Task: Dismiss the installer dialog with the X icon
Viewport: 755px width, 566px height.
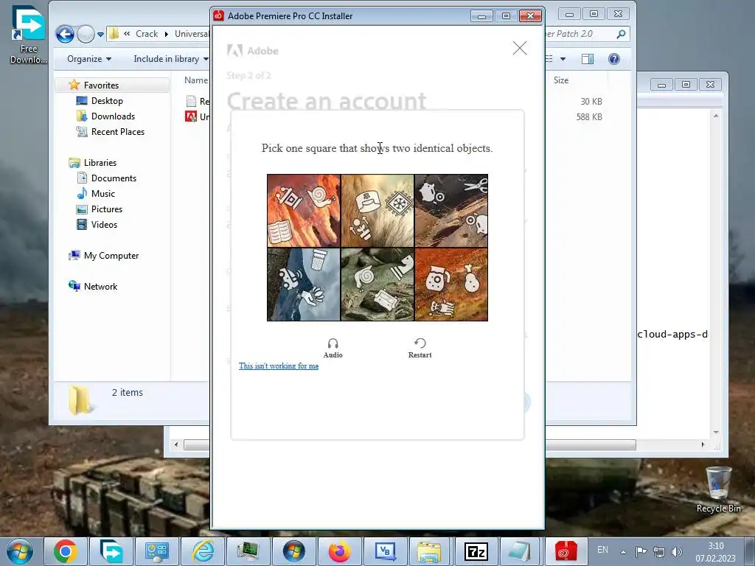Action: (520, 48)
